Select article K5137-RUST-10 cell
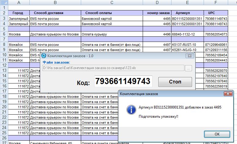Image resolution: width=237 pixels, height=144 pixels. (x=187, y=45)
